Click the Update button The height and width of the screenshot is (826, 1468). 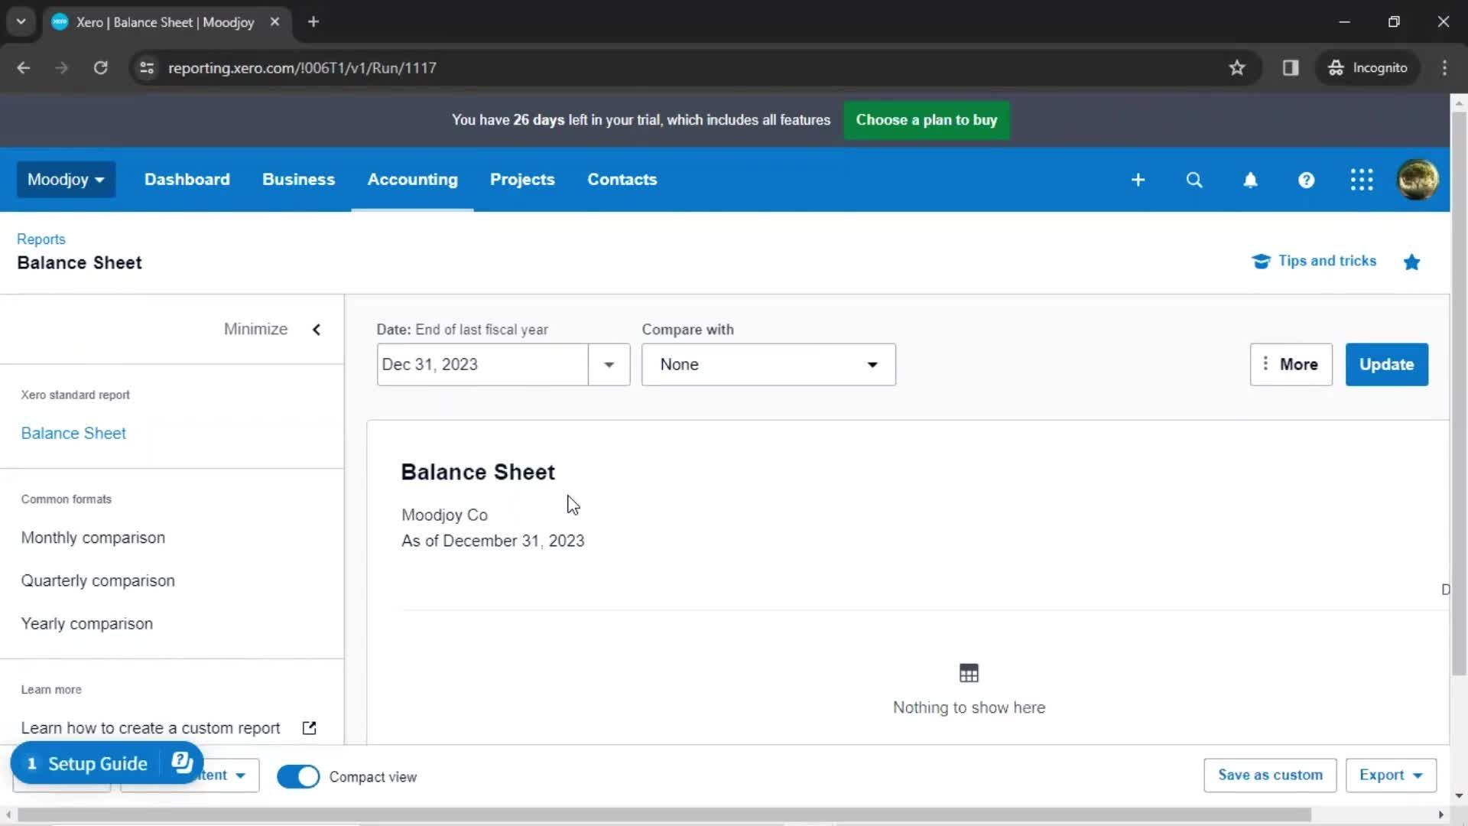[x=1386, y=365]
